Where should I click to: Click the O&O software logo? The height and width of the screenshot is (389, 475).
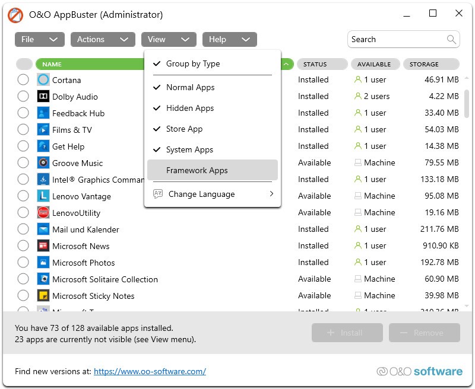[x=420, y=371]
